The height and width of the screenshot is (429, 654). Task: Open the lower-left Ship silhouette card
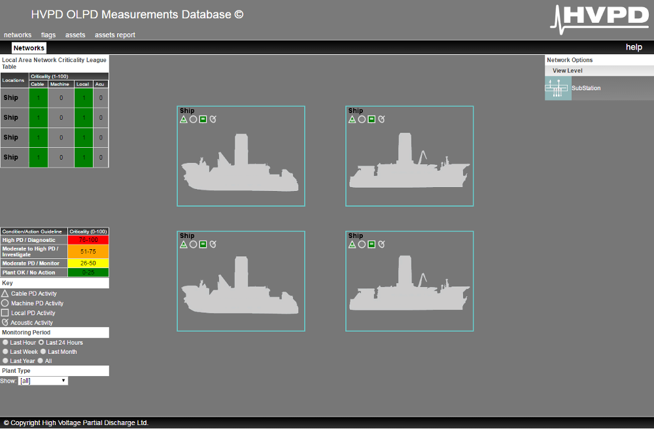[x=241, y=281]
